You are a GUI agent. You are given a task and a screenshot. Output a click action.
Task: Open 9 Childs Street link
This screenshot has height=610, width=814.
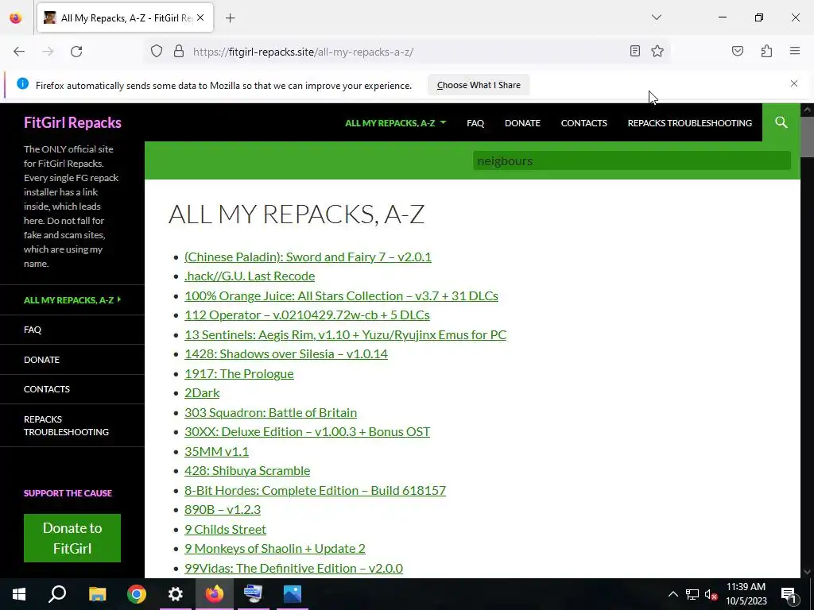[225, 529]
